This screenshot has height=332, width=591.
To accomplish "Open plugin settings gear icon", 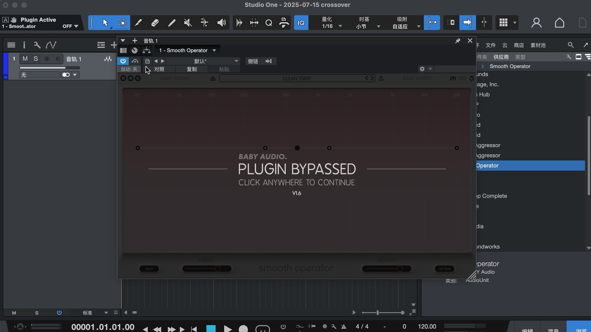I will [x=422, y=69].
